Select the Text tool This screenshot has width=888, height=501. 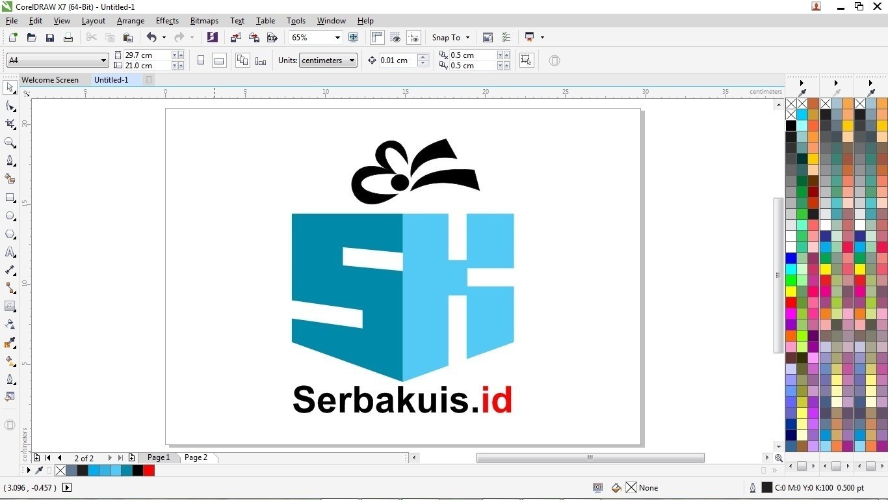(10, 252)
